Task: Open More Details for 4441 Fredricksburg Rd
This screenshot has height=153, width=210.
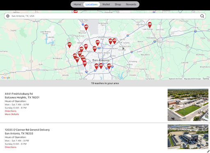Action: [x=12, y=114]
